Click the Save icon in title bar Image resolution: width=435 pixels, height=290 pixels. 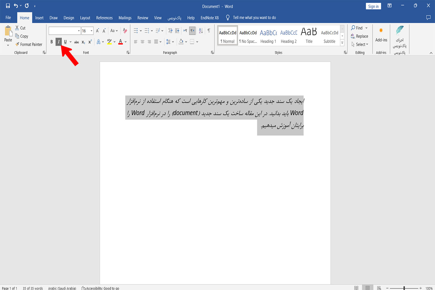point(8,6)
